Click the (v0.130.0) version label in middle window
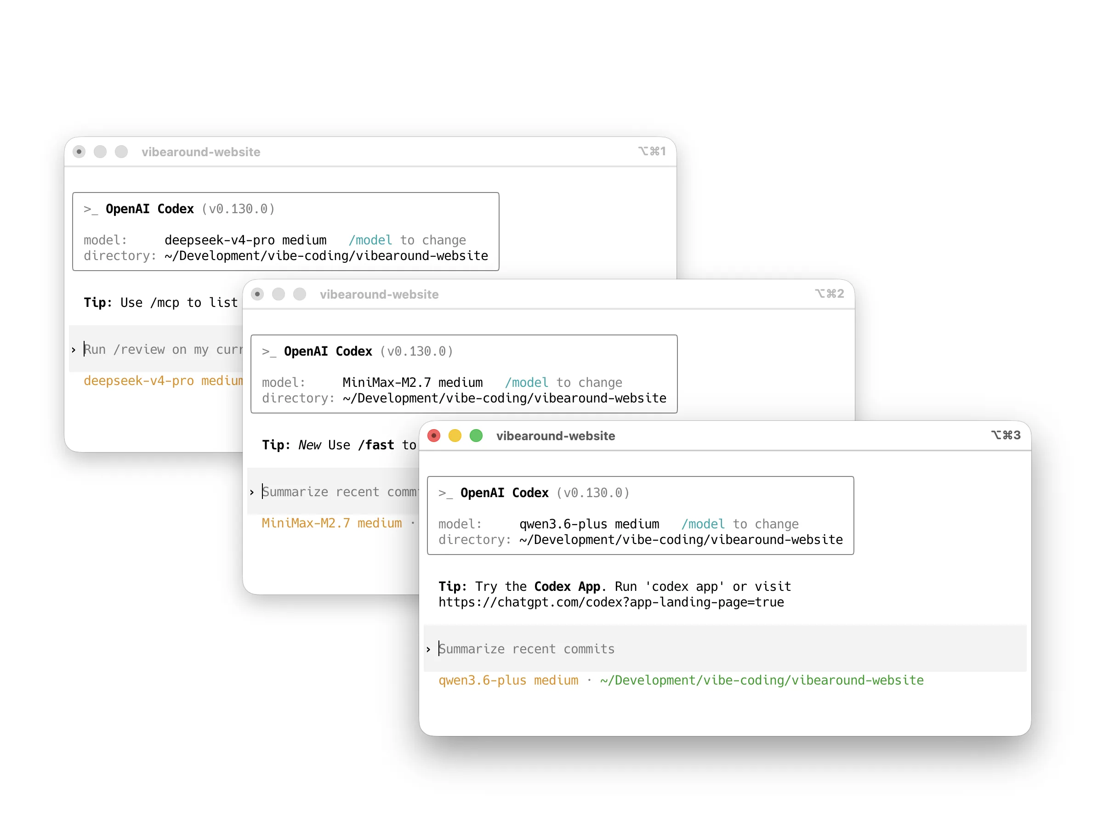Viewport: 1103px width, 827px height. [x=416, y=351]
